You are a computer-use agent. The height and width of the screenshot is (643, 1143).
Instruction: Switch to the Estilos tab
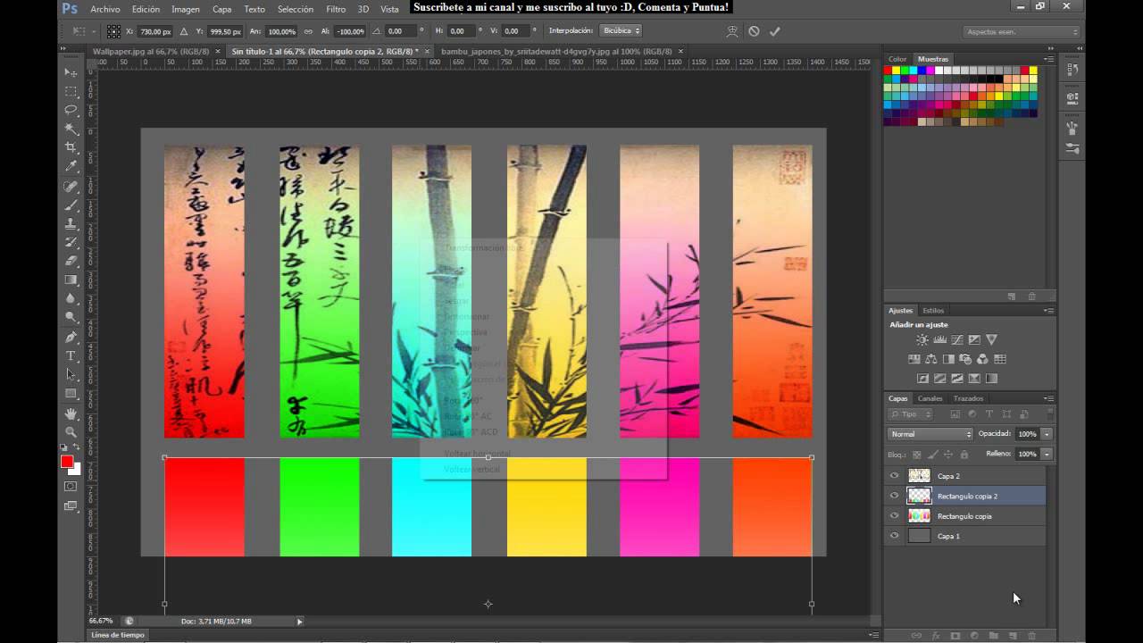pos(933,311)
